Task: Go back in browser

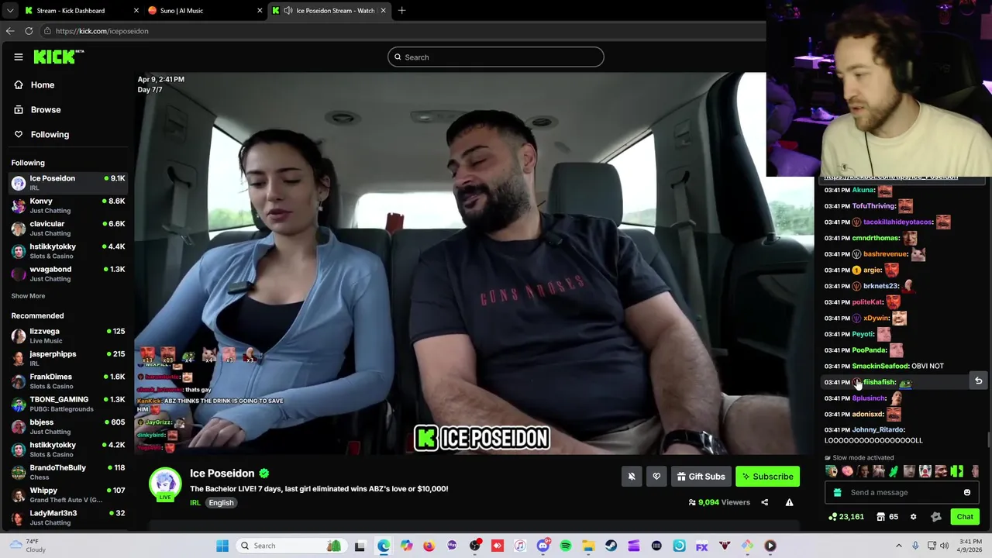Action: pyautogui.click(x=10, y=31)
